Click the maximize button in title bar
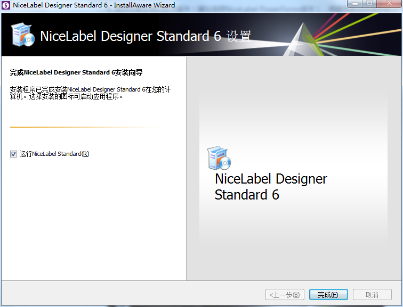 point(369,4)
